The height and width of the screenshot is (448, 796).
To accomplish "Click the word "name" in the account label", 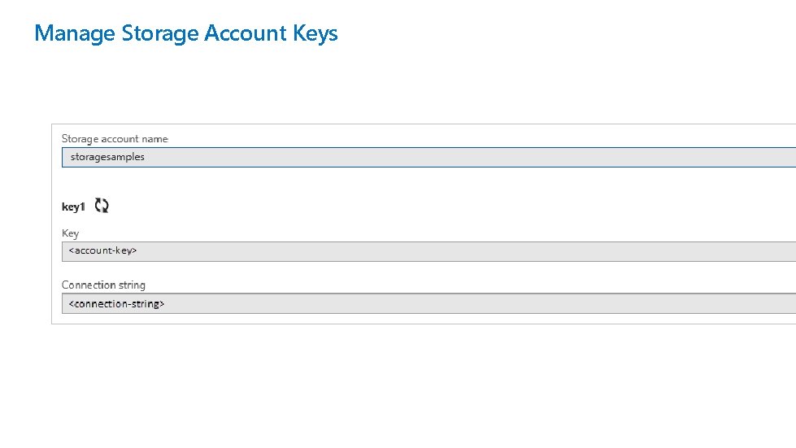I will pos(154,139).
